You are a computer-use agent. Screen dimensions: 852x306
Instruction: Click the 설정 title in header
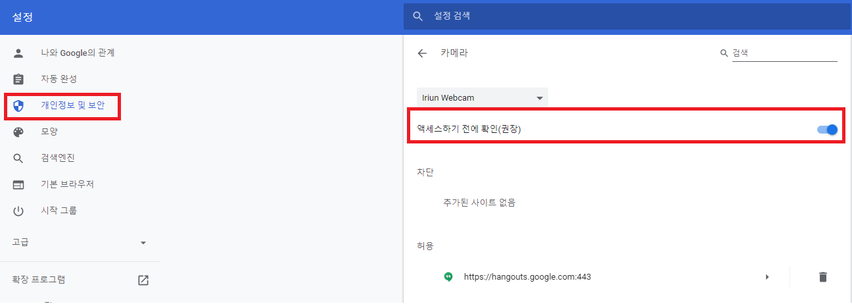coord(22,17)
